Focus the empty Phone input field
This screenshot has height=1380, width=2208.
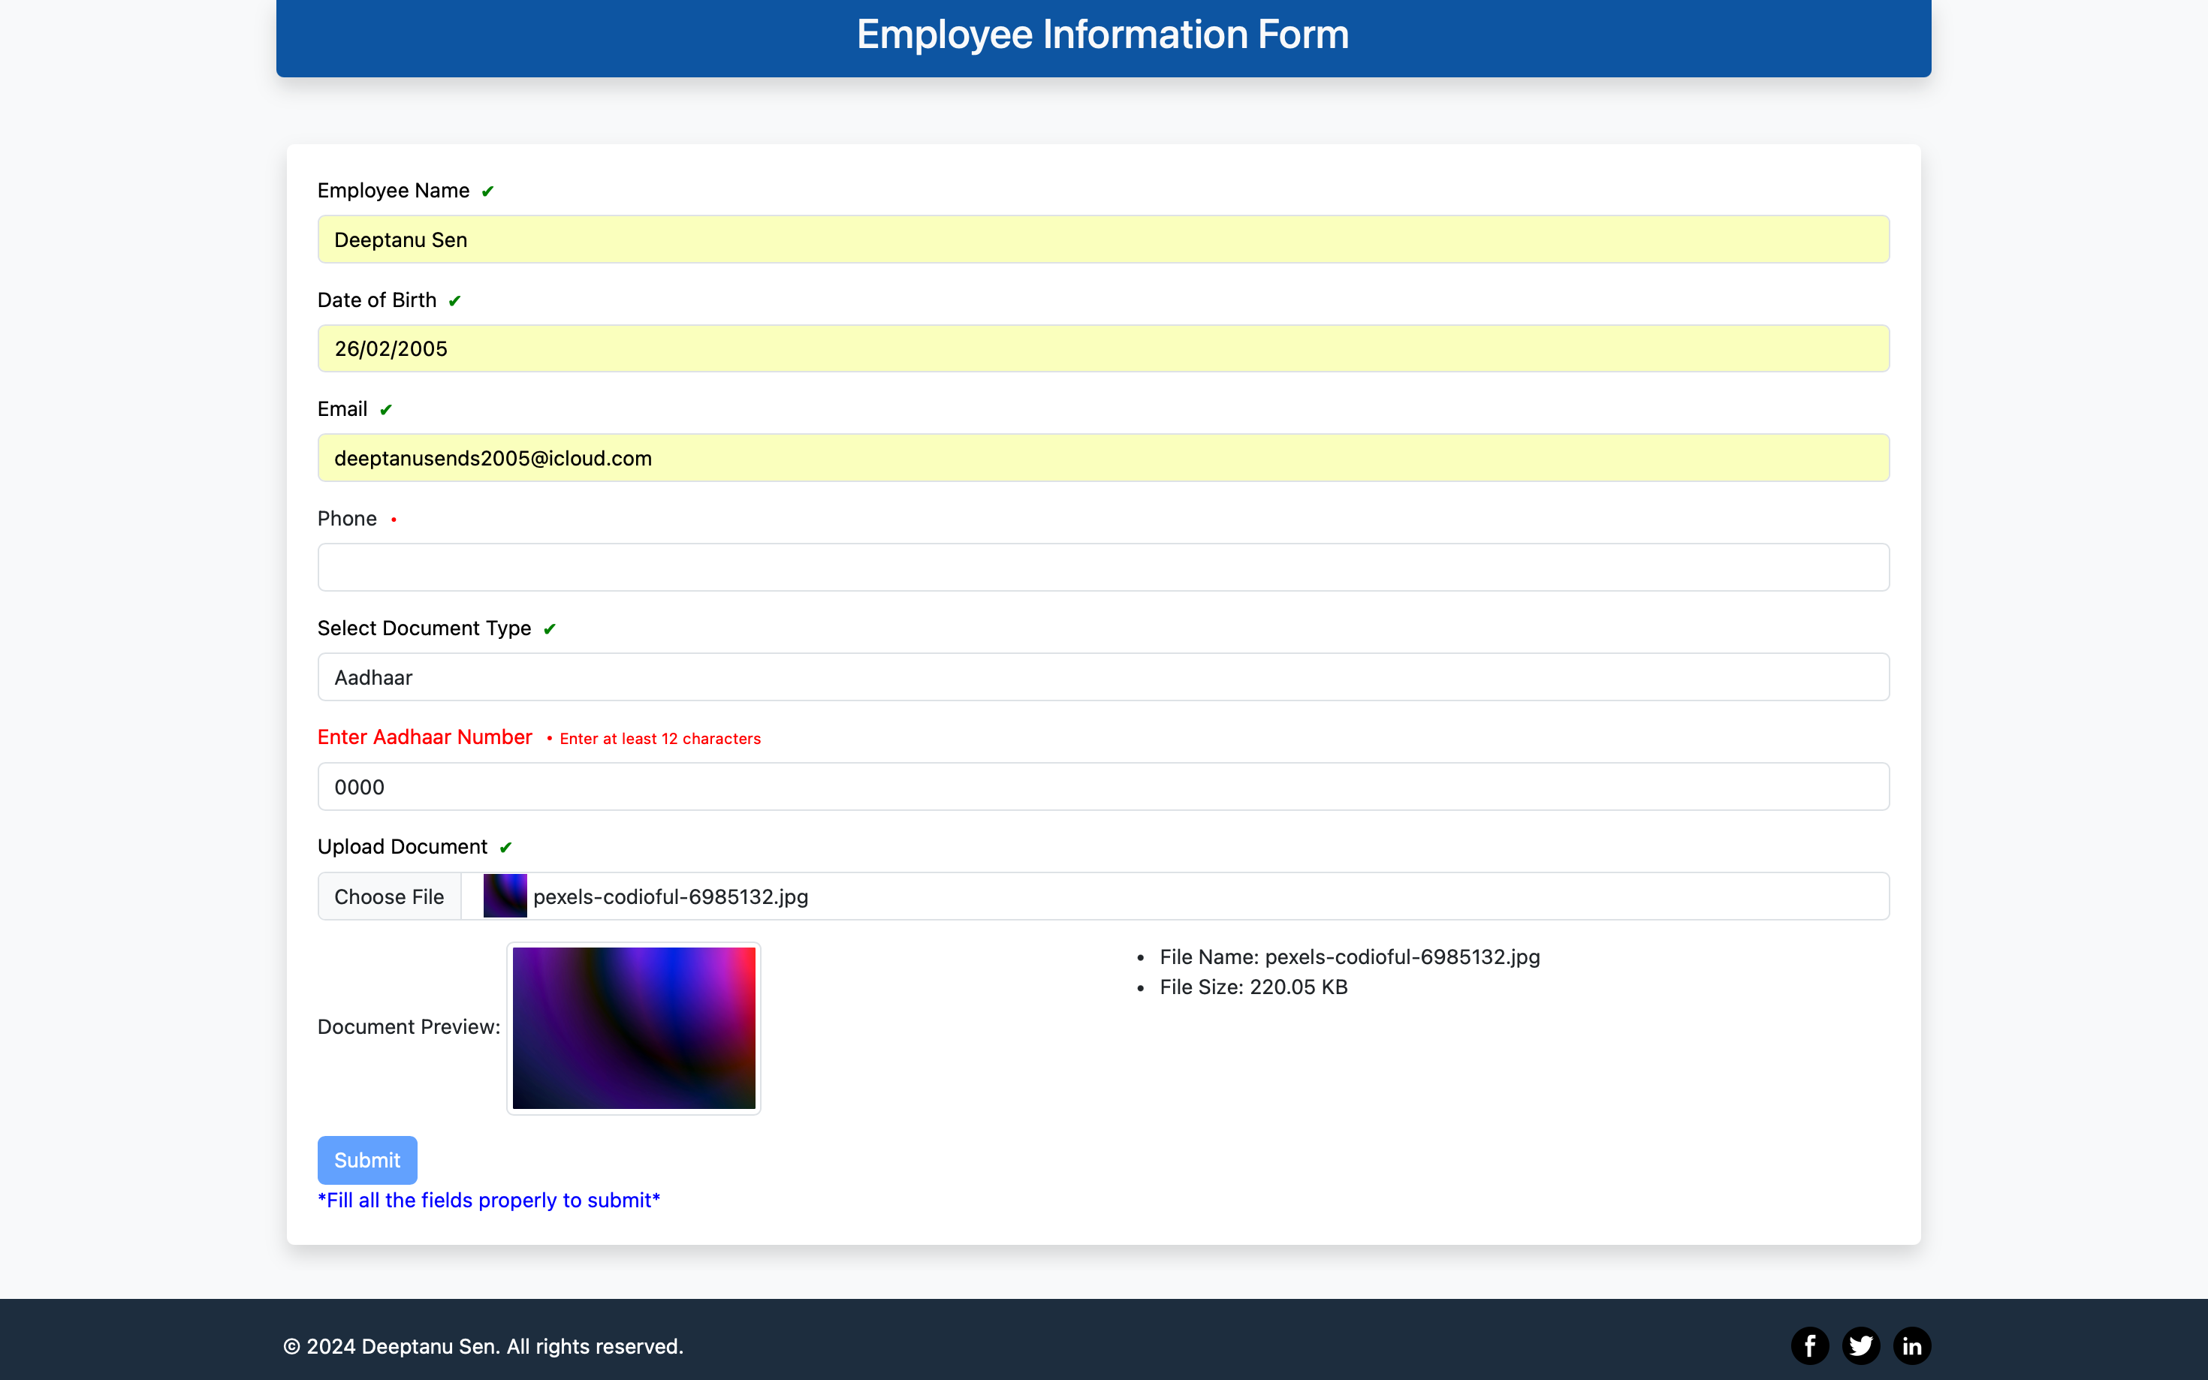[1102, 568]
